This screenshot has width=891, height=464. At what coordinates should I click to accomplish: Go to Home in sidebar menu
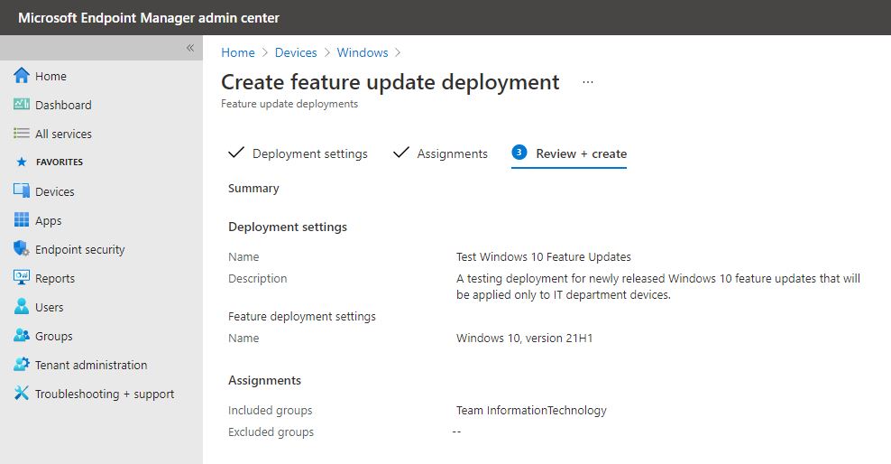(51, 76)
